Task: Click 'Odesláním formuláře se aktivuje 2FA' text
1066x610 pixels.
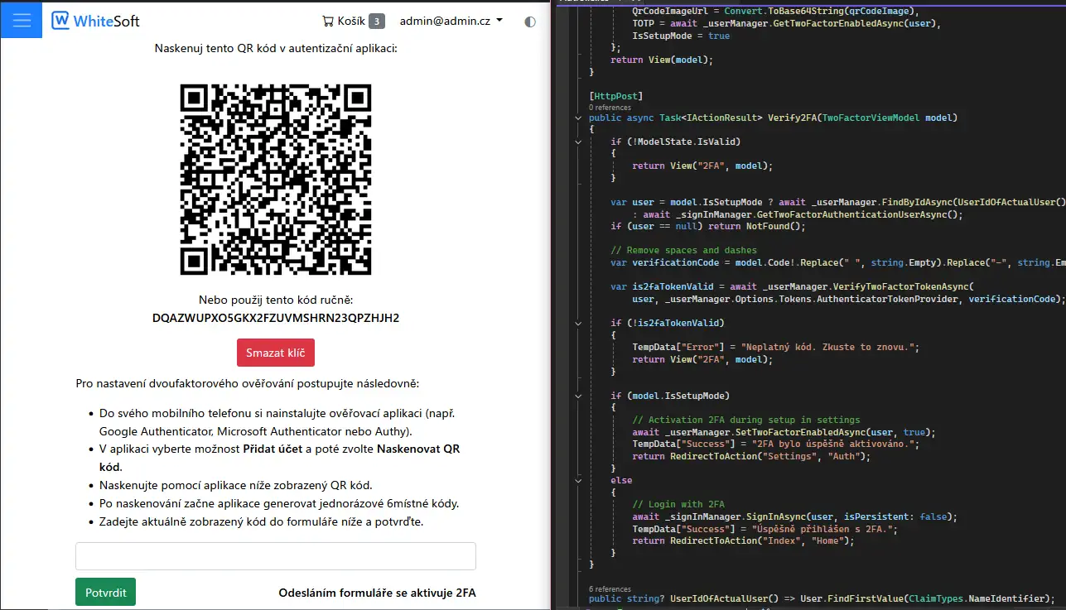Action: (x=377, y=593)
